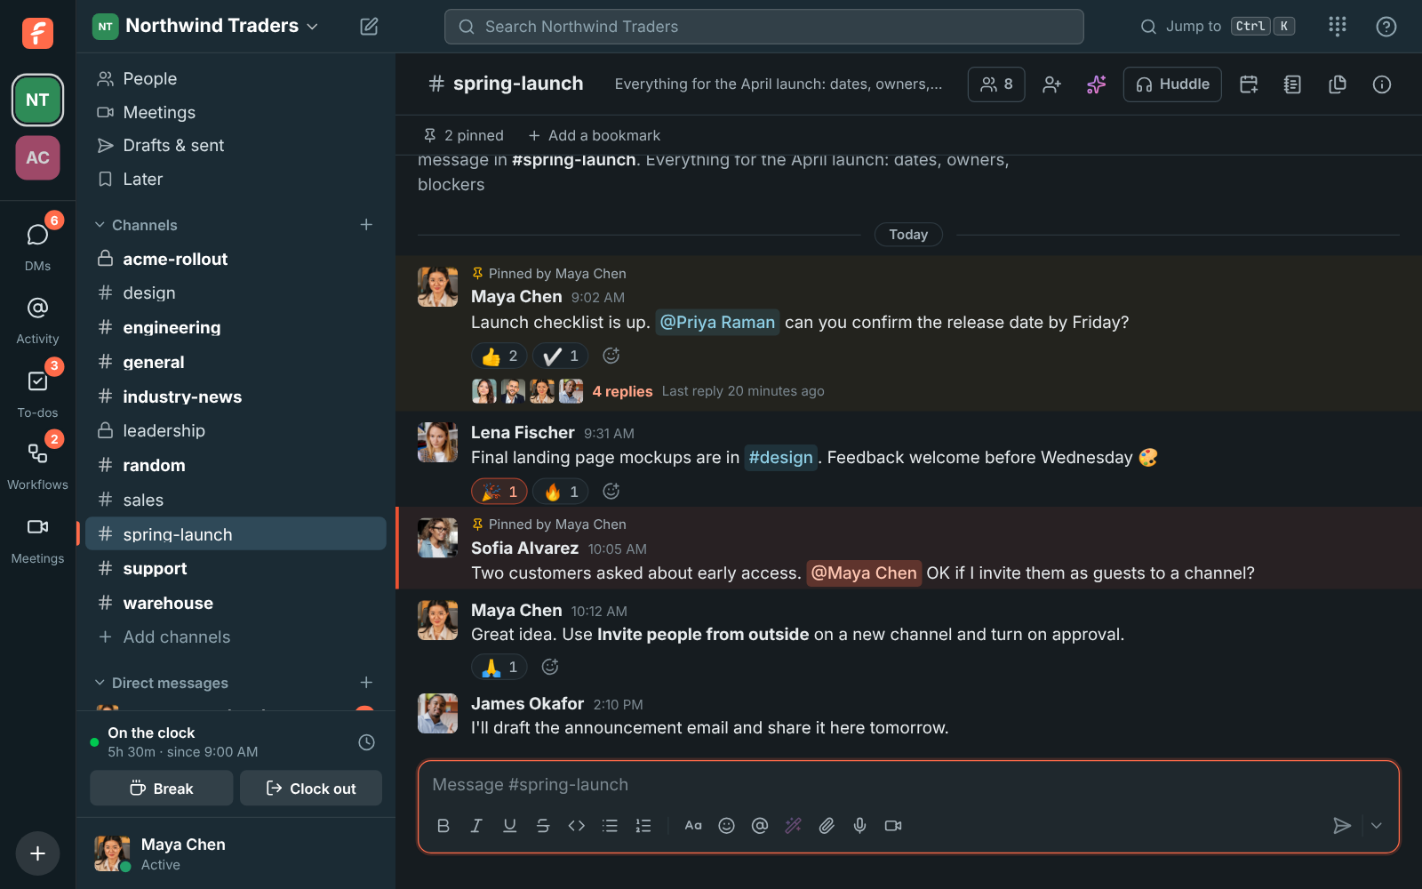1422x889 pixels.
Task: Toggle italic formatting in composer
Action: (476, 826)
